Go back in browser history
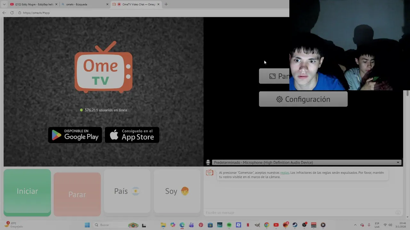This screenshot has height=230, width=410. (4, 13)
